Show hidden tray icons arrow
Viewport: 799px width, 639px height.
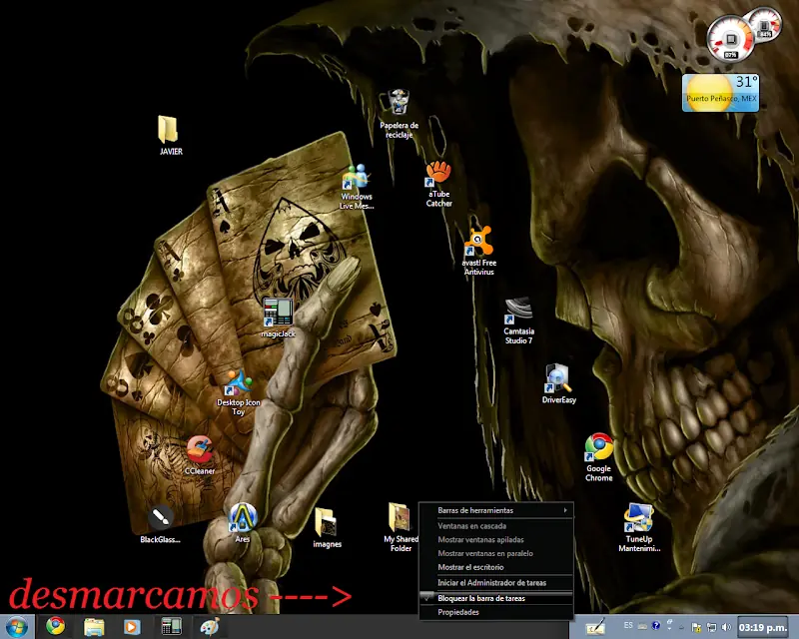(681, 628)
